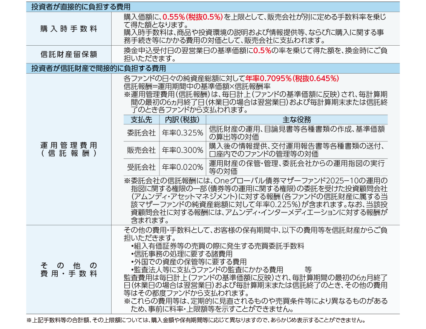Click the 年率0.020% cell

182,167
